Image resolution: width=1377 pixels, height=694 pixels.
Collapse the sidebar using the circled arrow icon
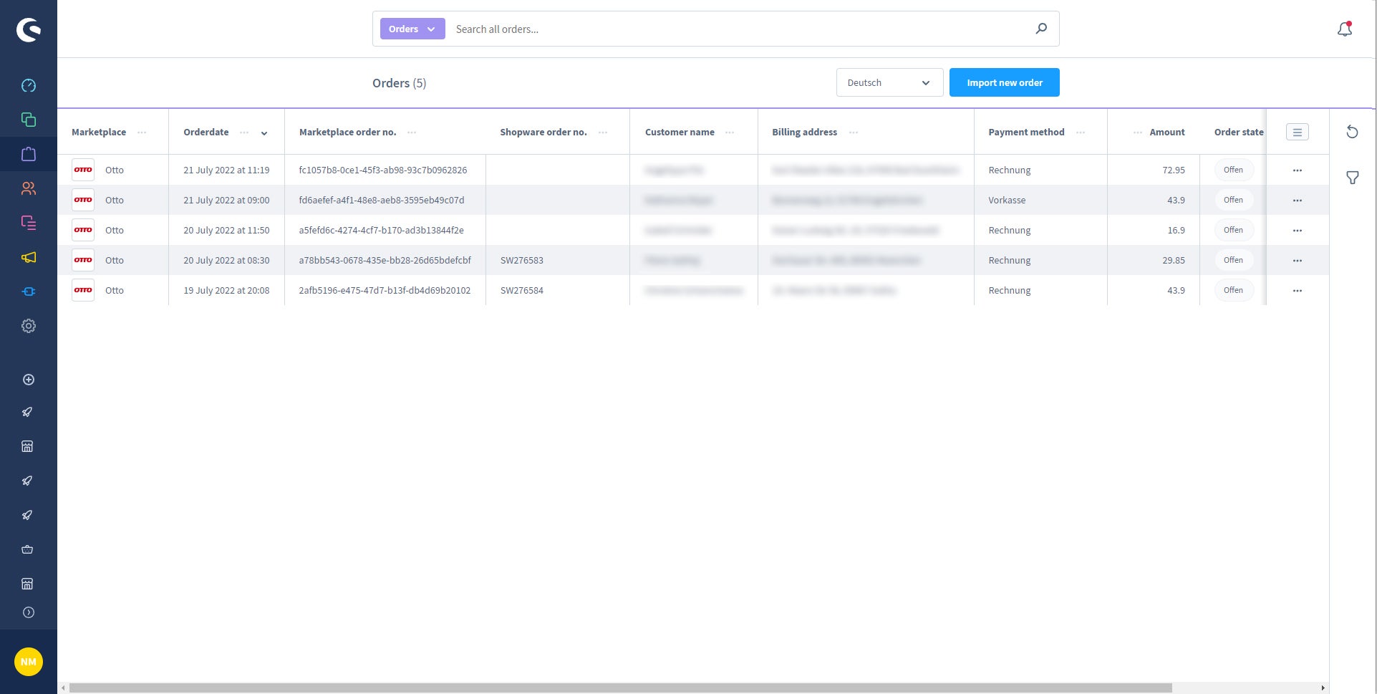(29, 612)
